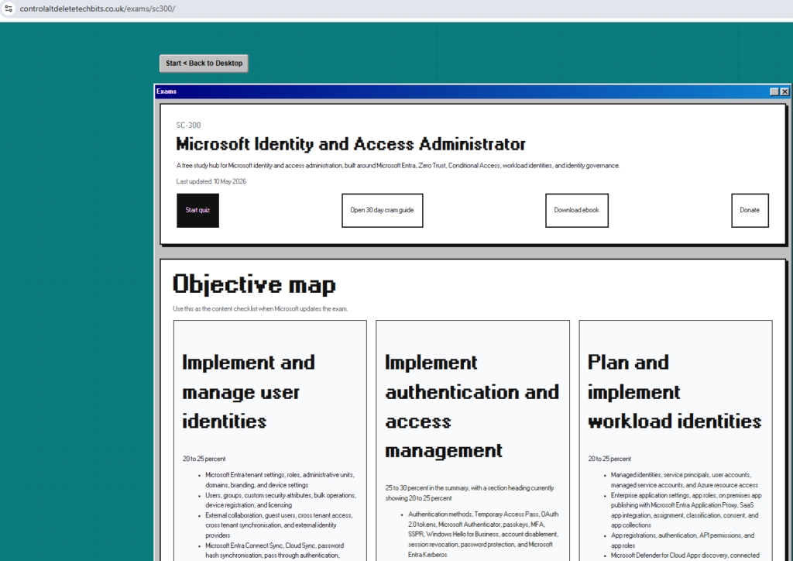Image resolution: width=793 pixels, height=561 pixels.
Task: Click the Microsoft Entra Connect Sync bullet item
Action: coord(275,550)
